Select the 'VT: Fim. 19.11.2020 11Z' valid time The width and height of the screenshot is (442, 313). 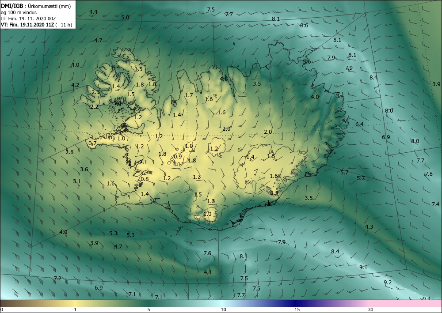pyautogui.click(x=27, y=25)
